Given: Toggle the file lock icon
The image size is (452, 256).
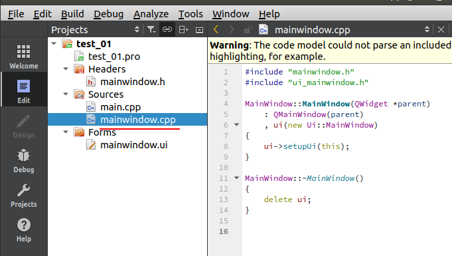Looking at the screenshot, I should point(248,29).
